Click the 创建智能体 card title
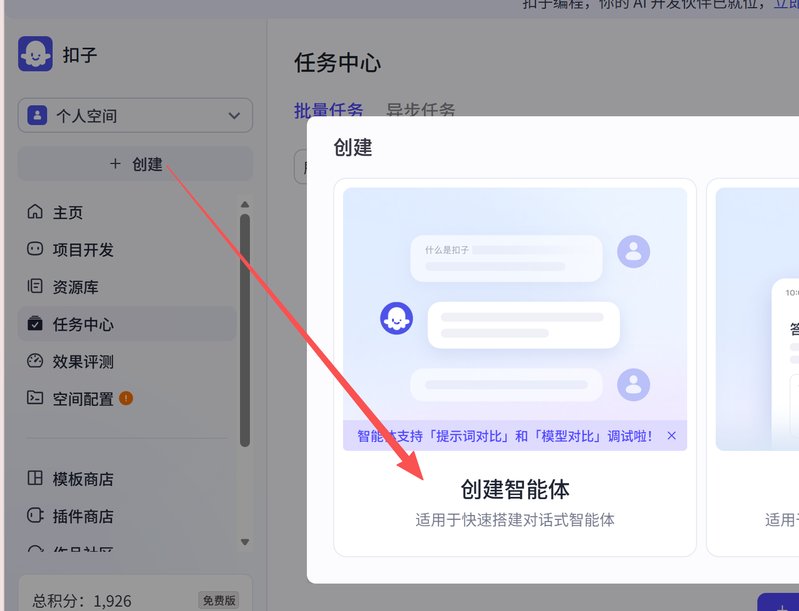 point(515,489)
